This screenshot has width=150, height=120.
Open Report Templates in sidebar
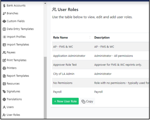[16, 76]
